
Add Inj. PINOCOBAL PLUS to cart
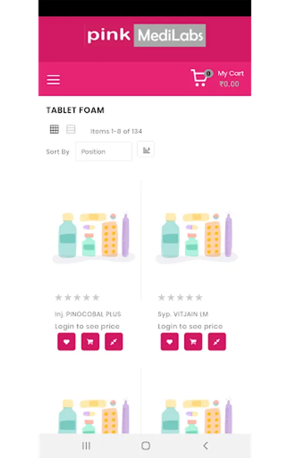tap(90, 341)
